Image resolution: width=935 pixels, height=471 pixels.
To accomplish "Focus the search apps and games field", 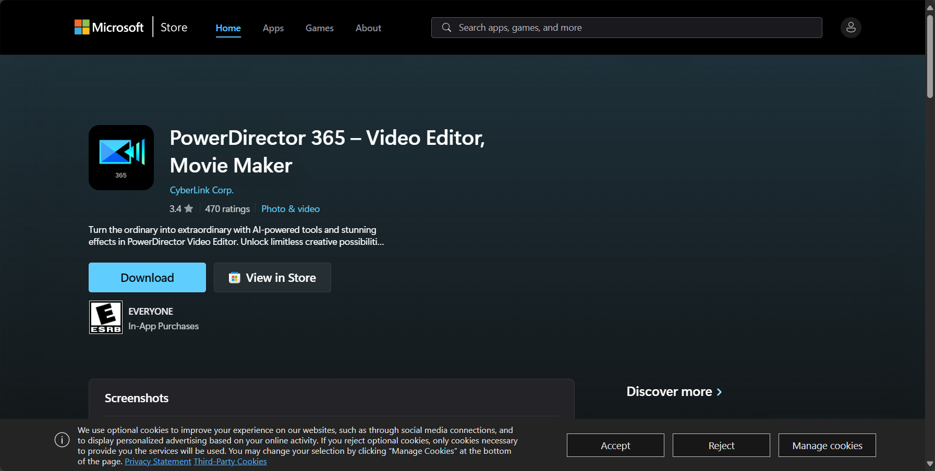I will 627,28.
